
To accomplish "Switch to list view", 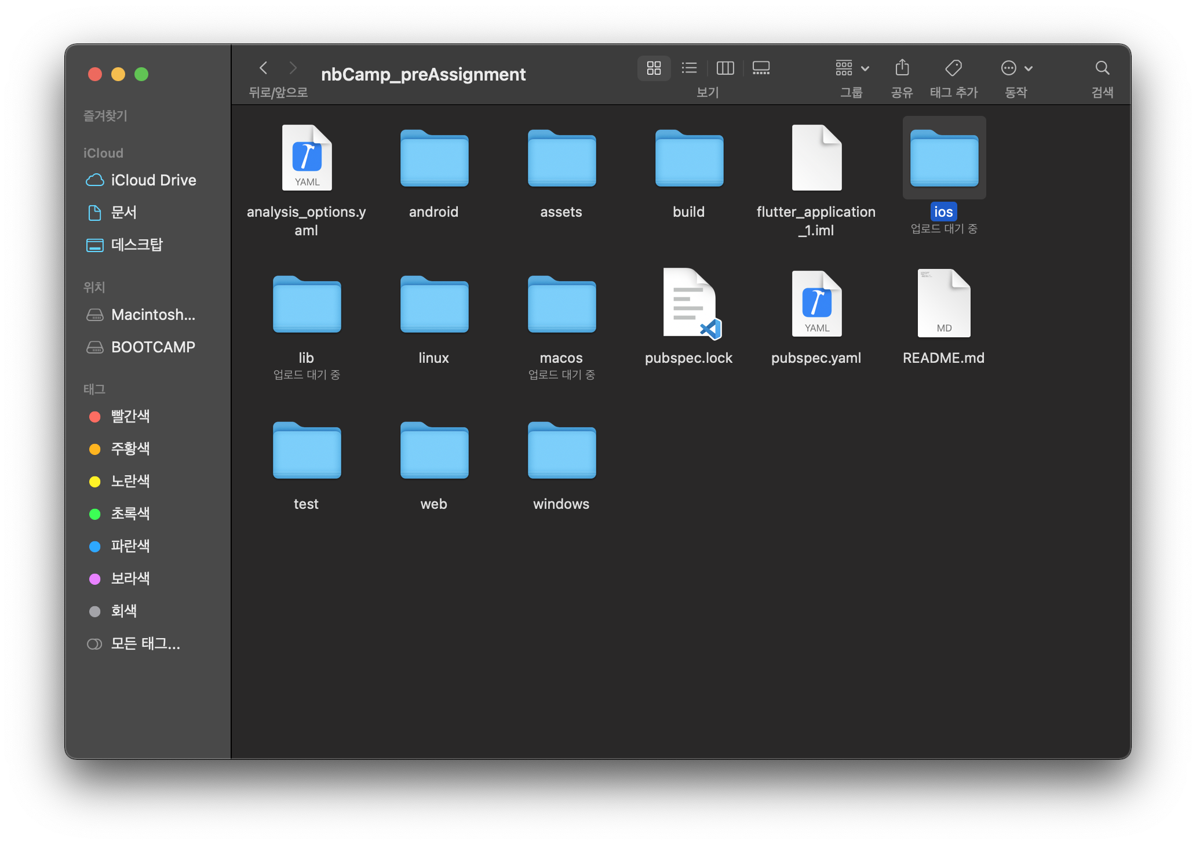I will [689, 68].
